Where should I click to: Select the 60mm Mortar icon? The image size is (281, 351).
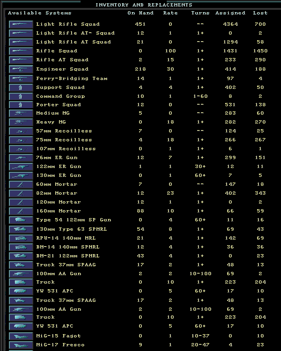tap(21, 184)
